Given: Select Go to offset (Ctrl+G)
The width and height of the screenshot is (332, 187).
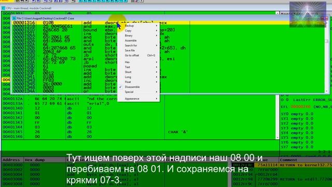Looking at the screenshot, I should [x=139, y=56].
